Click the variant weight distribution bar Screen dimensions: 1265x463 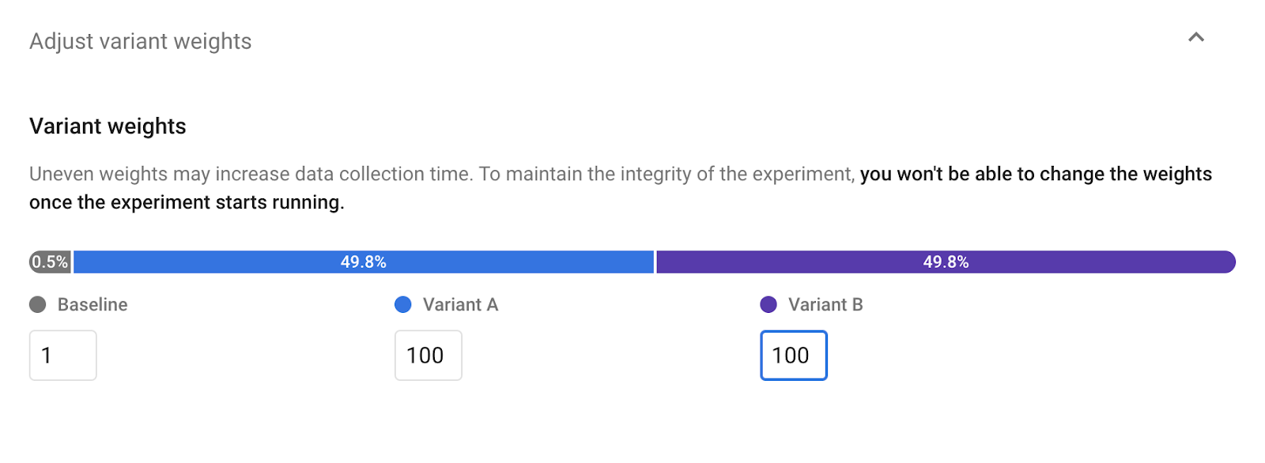point(632,262)
